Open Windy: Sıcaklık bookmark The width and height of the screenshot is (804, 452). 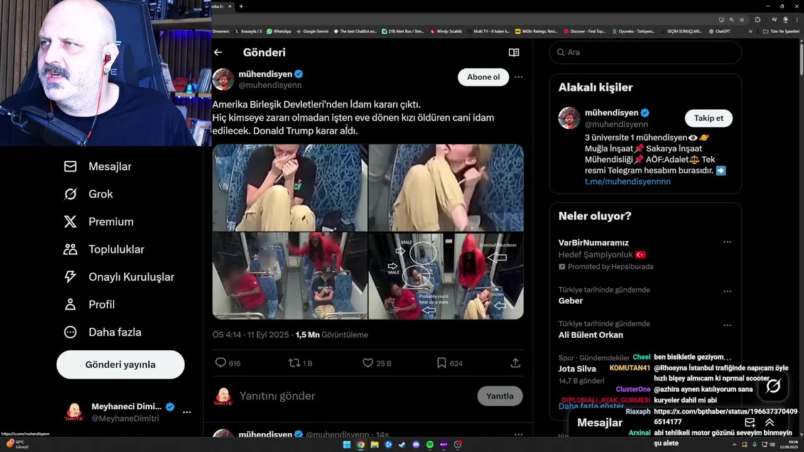[x=446, y=31]
